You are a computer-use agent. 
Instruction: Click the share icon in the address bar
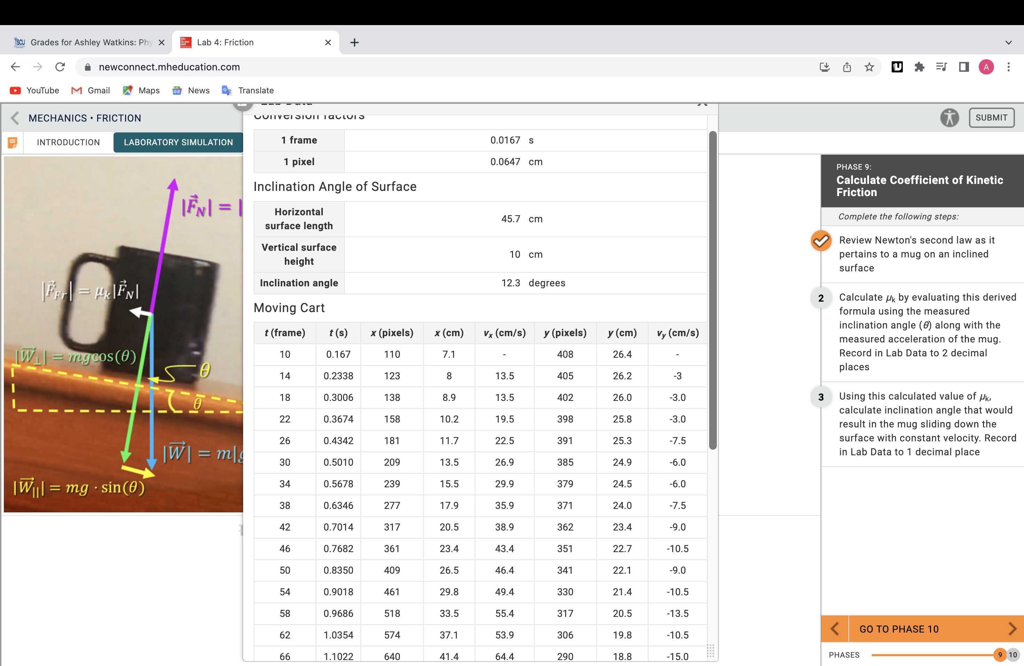pyautogui.click(x=847, y=67)
